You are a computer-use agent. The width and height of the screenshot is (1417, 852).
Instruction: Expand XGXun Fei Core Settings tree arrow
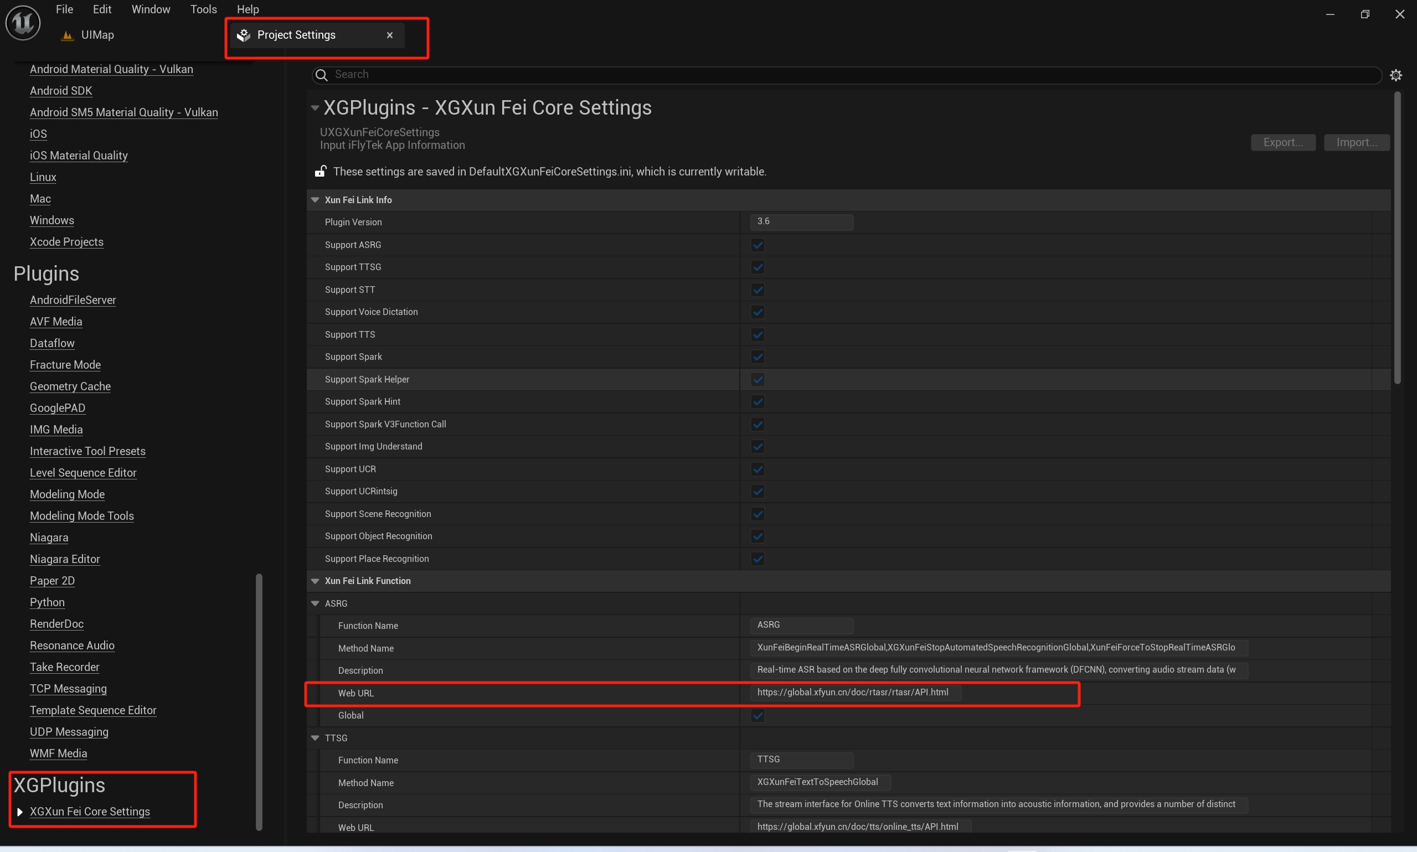20,812
